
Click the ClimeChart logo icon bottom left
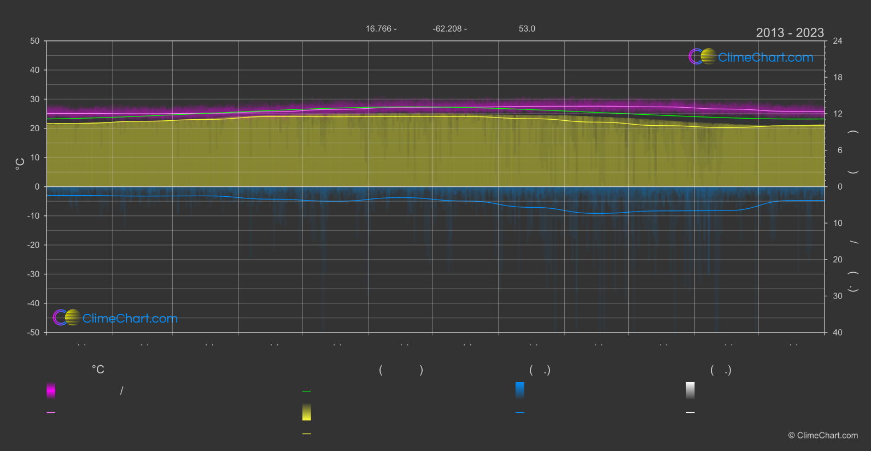[67, 318]
